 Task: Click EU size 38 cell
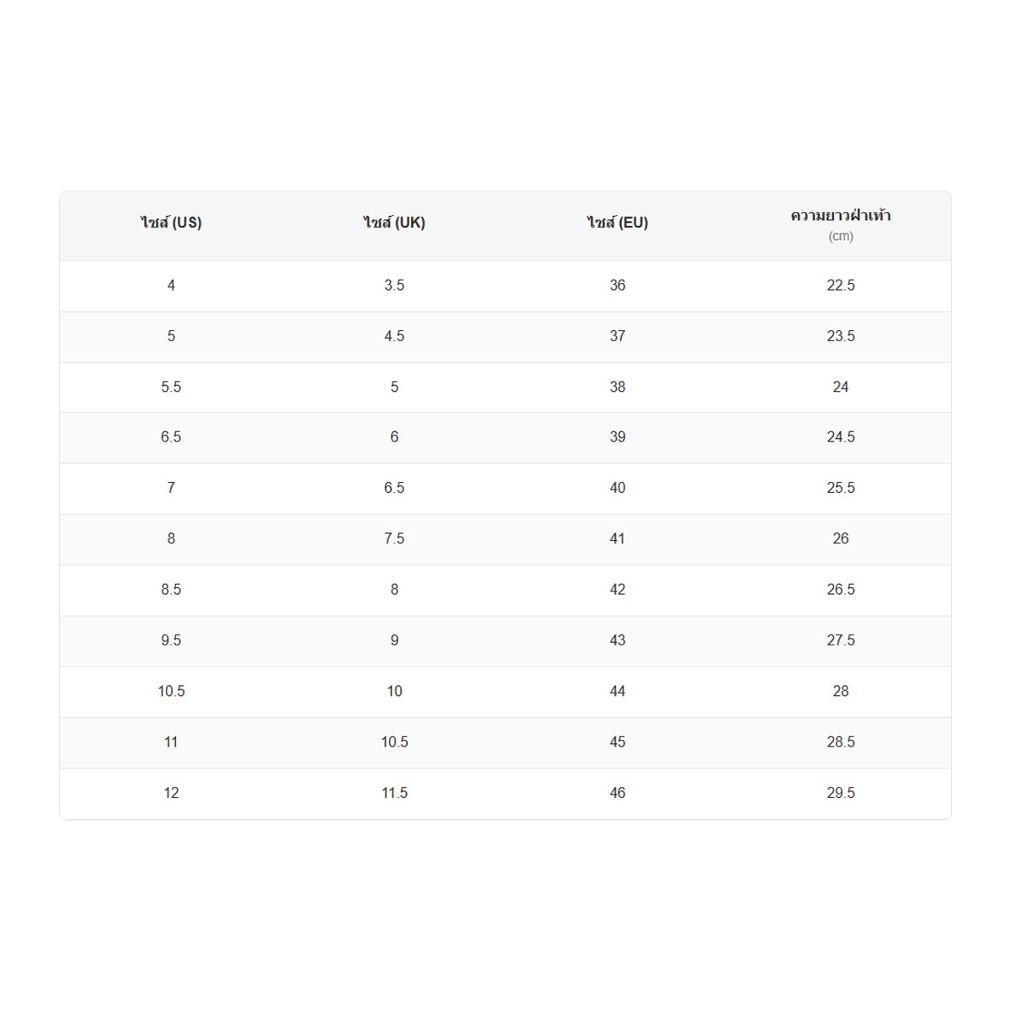618,388
